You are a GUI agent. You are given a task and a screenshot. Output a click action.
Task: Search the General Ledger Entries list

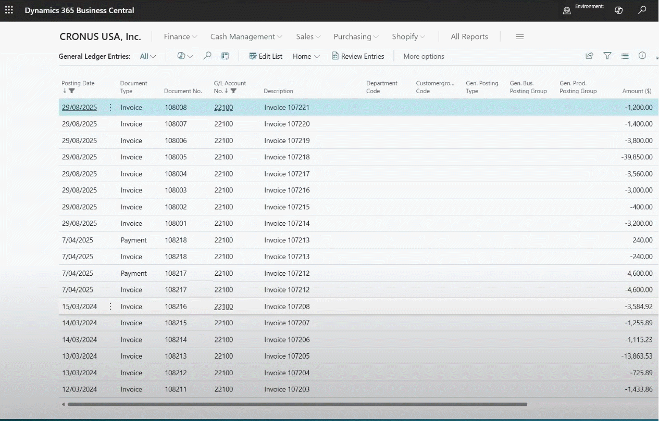pyautogui.click(x=207, y=56)
